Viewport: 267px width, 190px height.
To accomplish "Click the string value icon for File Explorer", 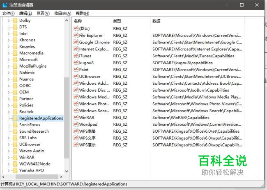I will click(x=76, y=35).
